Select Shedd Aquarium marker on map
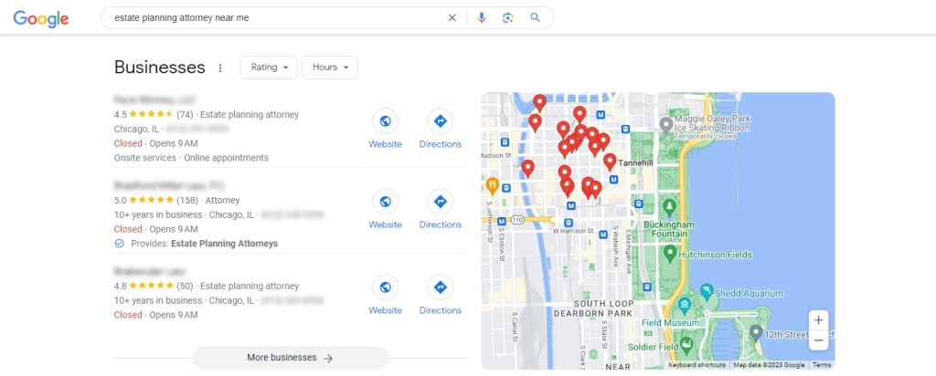The image size is (936, 376). [707, 291]
